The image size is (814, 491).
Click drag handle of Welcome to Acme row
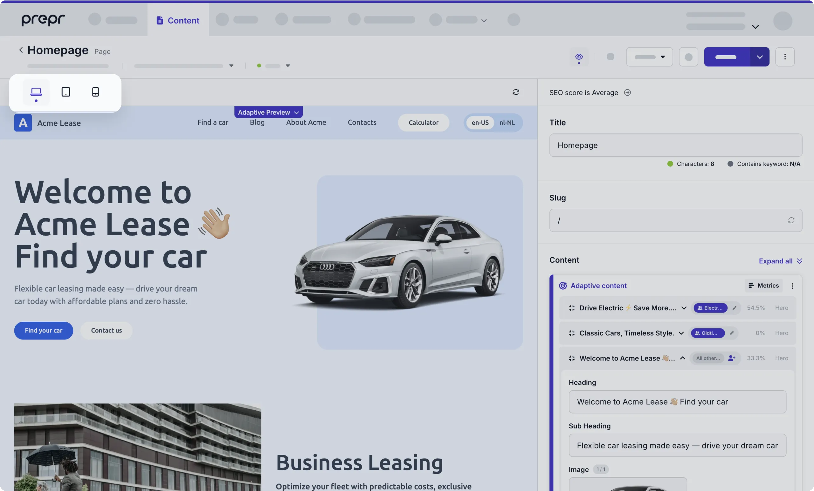[x=571, y=358]
